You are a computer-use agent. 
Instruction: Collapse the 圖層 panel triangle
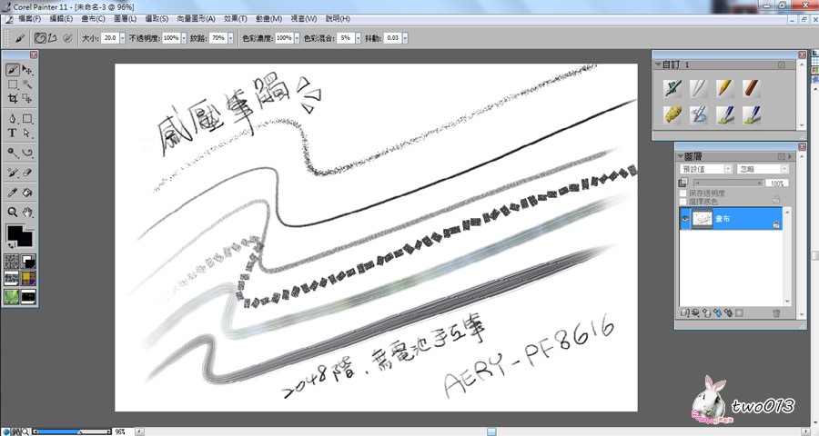click(680, 156)
